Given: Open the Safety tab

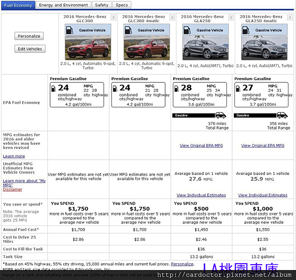Looking at the screenshot, I should pos(102,5).
